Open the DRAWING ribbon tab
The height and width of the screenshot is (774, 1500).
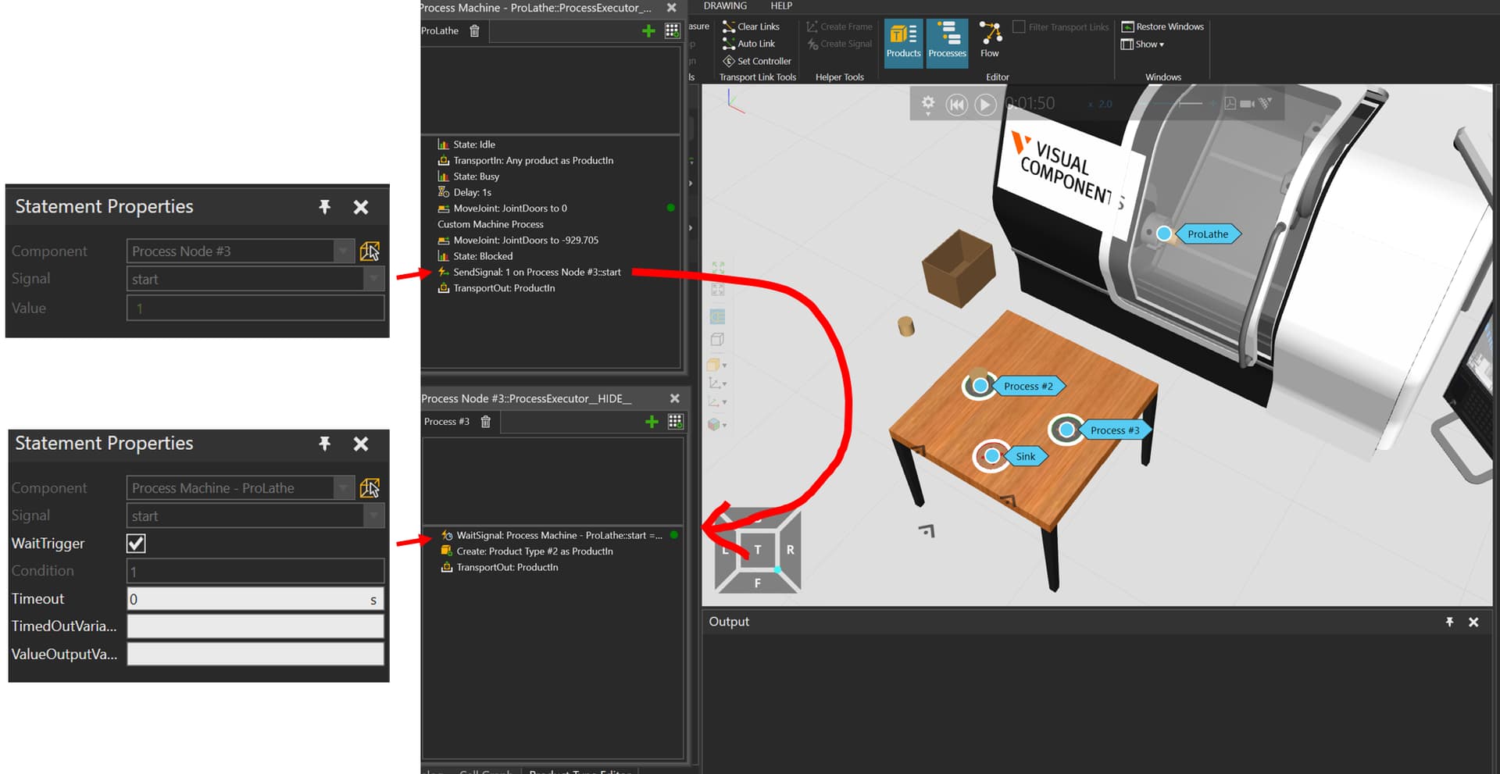(x=725, y=6)
